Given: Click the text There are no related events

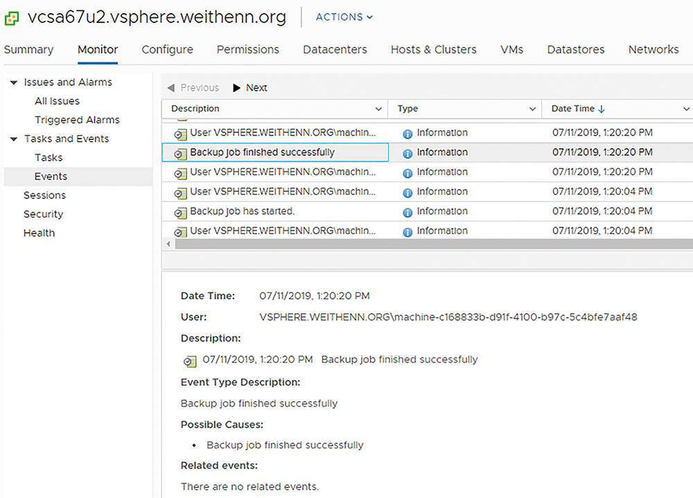Looking at the screenshot, I should [249, 486].
